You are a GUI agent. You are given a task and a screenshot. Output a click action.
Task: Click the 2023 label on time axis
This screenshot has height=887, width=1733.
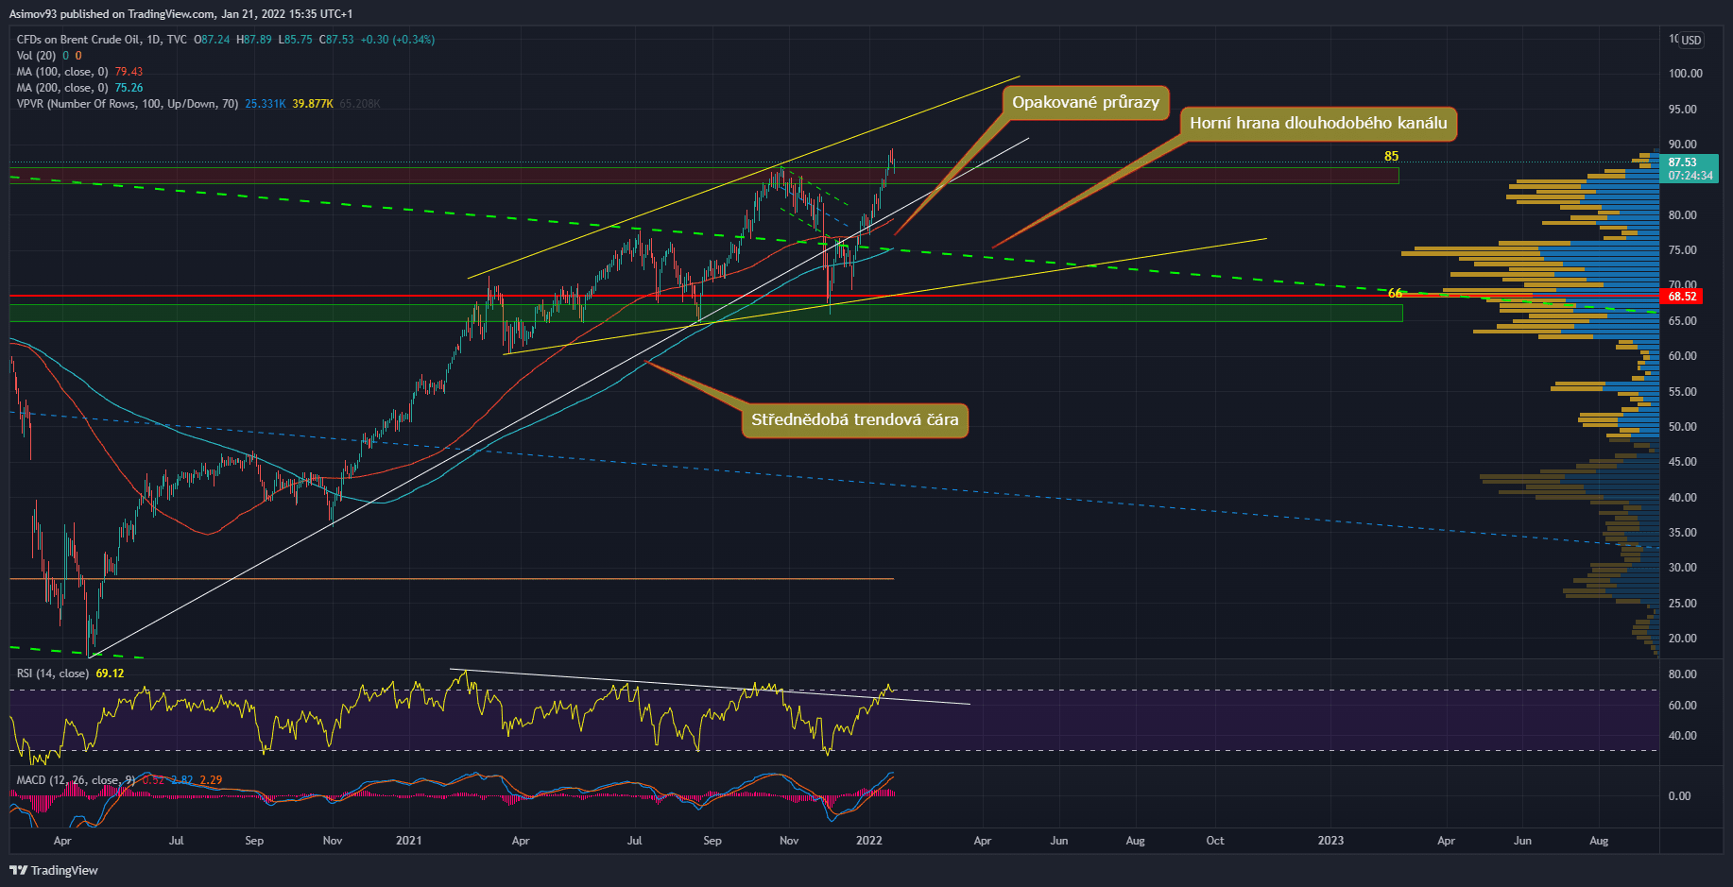pos(1330,841)
